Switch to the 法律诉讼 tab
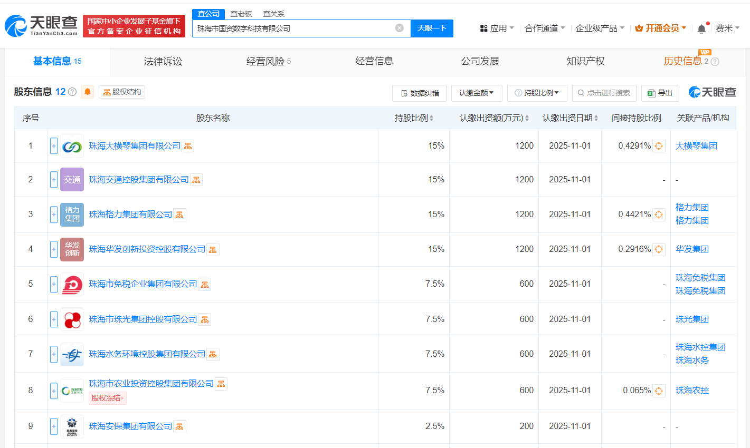This screenshot has height=448, width=750. point(163,61)
